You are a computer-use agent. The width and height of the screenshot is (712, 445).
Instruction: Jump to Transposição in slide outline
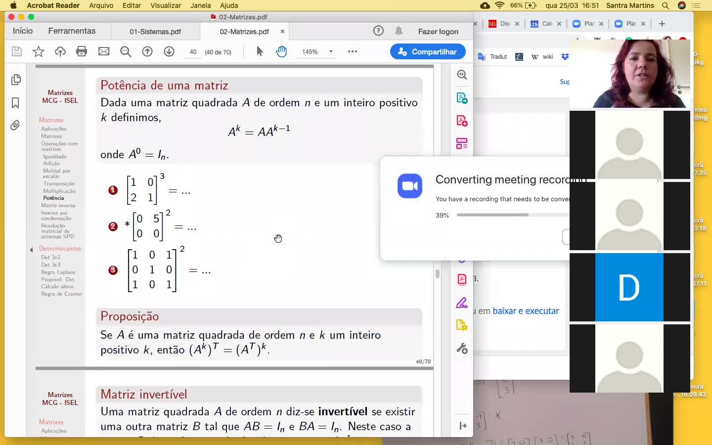tap(59, 183)
